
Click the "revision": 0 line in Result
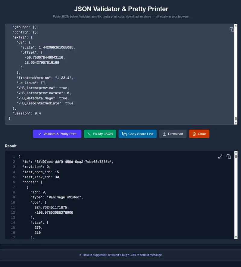tap(36, 167)
